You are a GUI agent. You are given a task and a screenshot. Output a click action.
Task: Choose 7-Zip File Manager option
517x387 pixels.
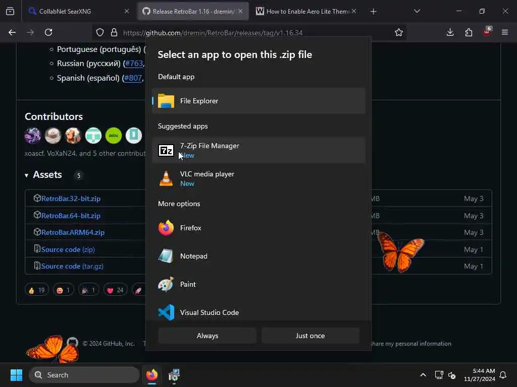258,150
